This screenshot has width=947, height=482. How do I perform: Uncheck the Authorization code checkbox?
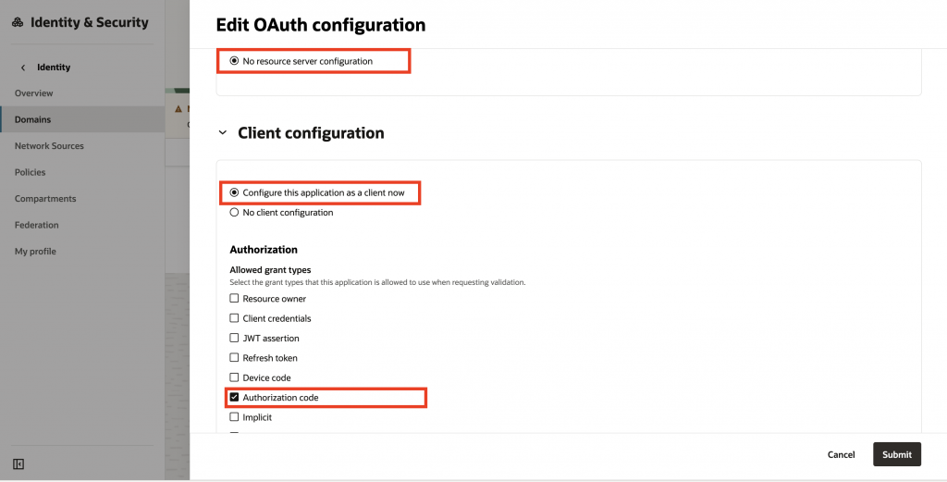234,398
